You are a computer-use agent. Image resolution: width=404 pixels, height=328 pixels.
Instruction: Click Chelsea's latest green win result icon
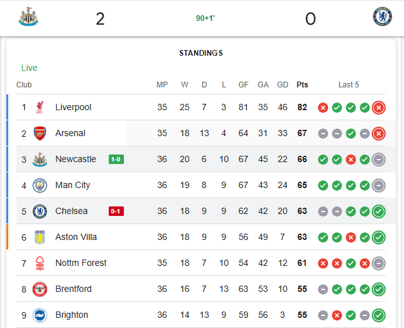pyautogui.click(x=379, y=211)
